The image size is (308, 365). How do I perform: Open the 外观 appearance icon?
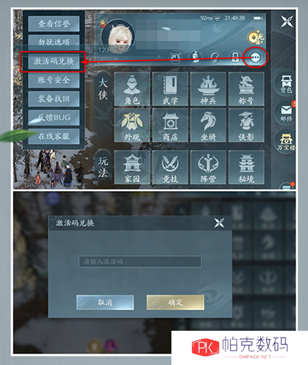pos(132,125)
